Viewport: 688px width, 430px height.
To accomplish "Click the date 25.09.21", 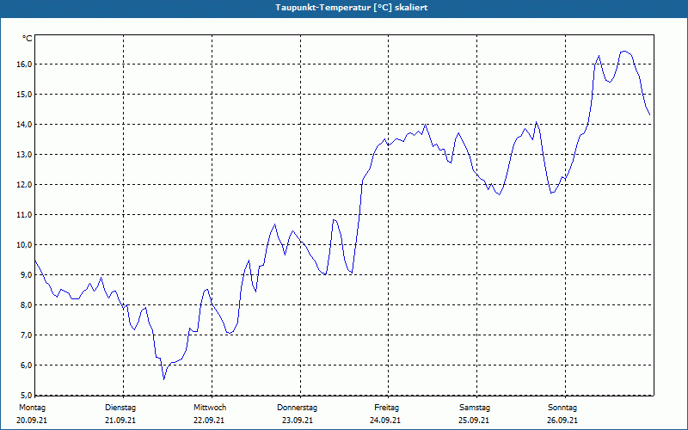I will [x=474, y=421].
